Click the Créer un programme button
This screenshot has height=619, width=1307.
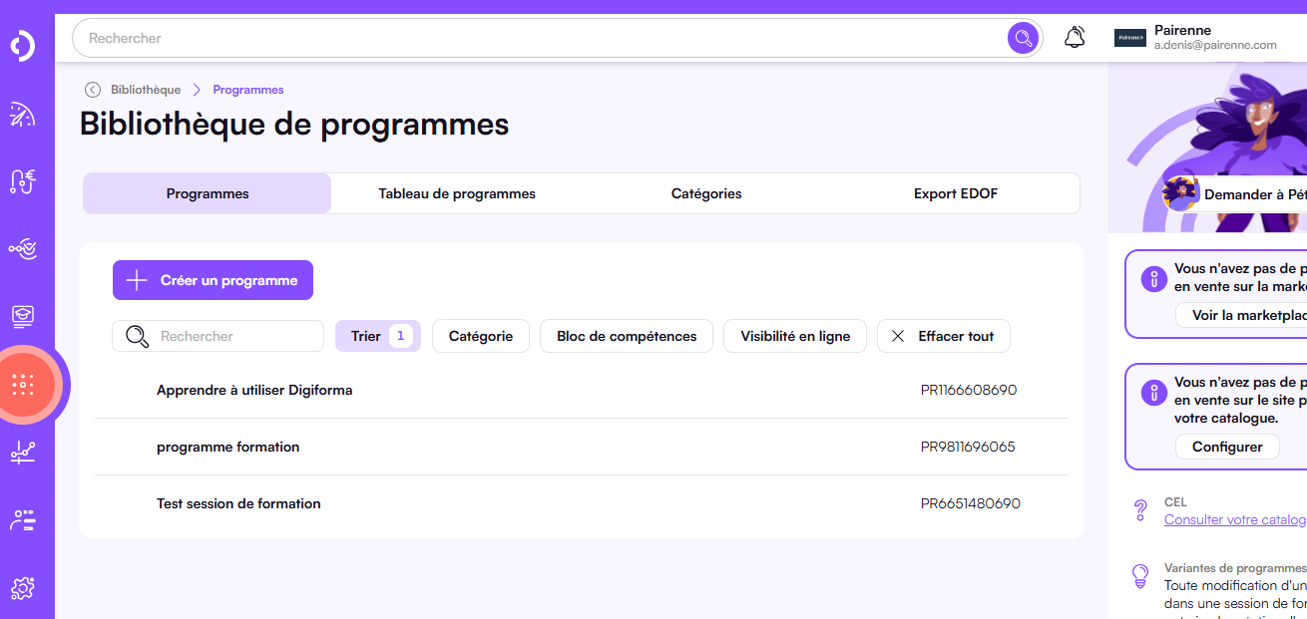[x=213, y=280]
